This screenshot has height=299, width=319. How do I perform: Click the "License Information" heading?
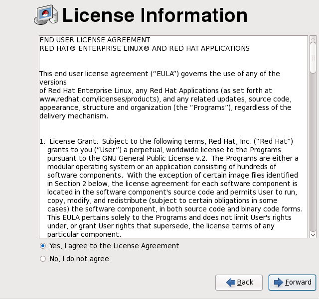pos(155,15)
